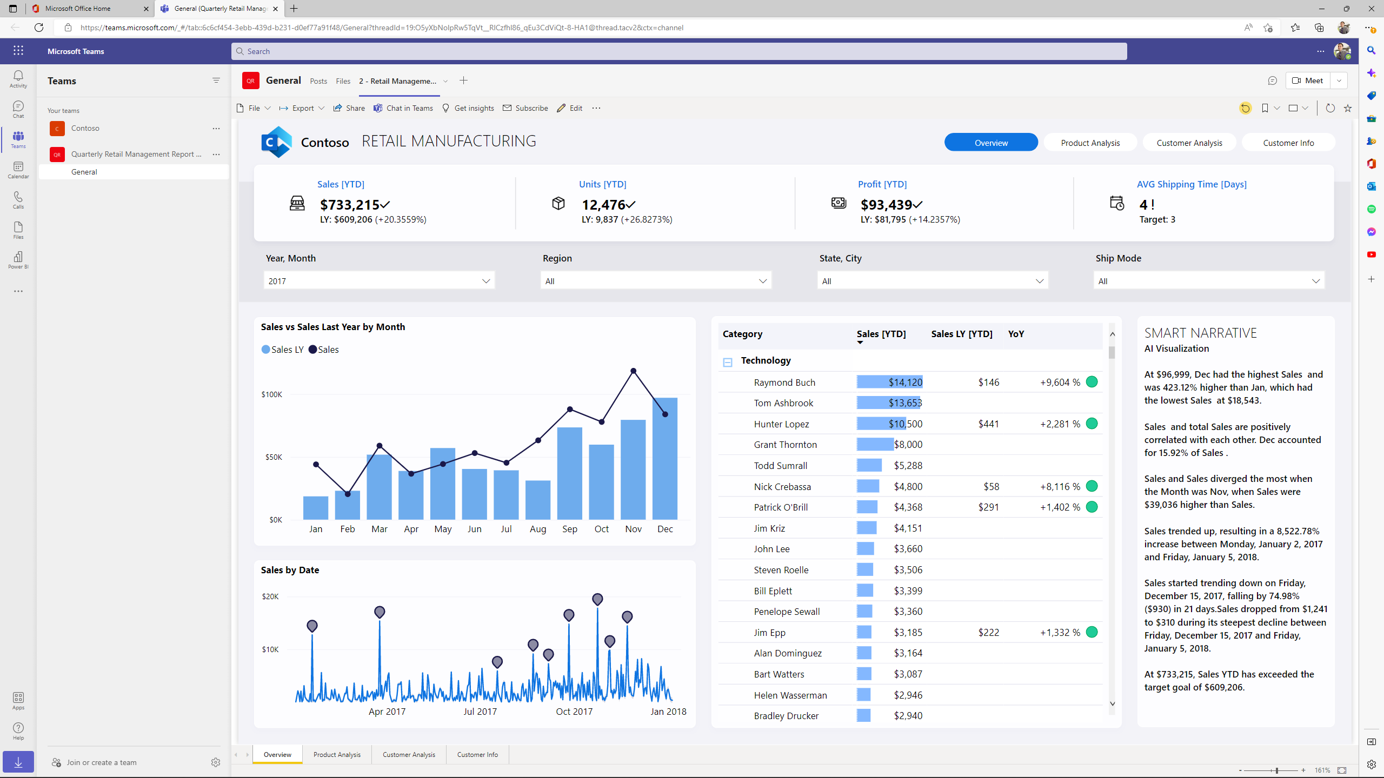
Task: Click the refresh visuals icon
Action: [1330, 108]
